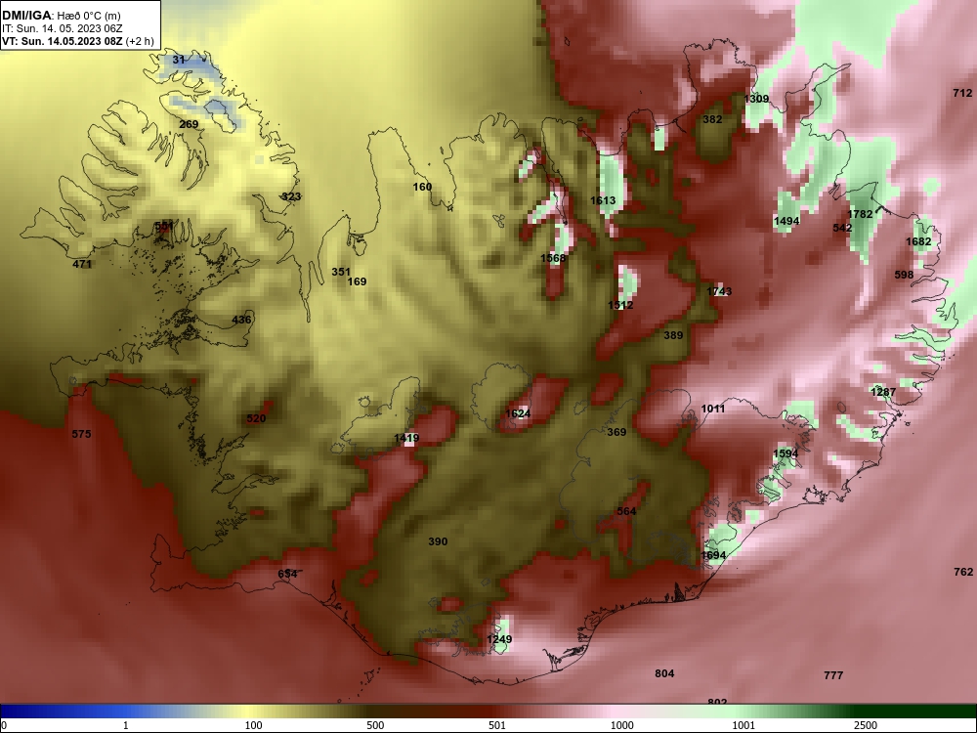Click the 575 value label

[82, 435]
